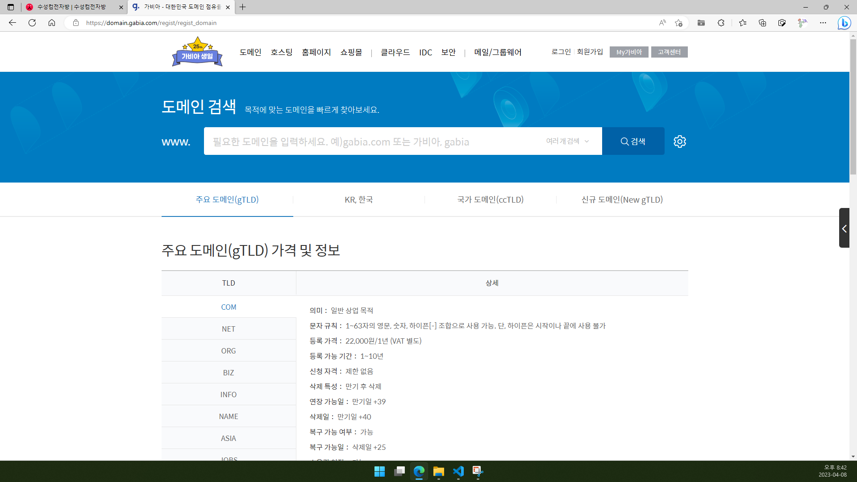Open the 쇼핑몰 menu

(x=351, y=52)
